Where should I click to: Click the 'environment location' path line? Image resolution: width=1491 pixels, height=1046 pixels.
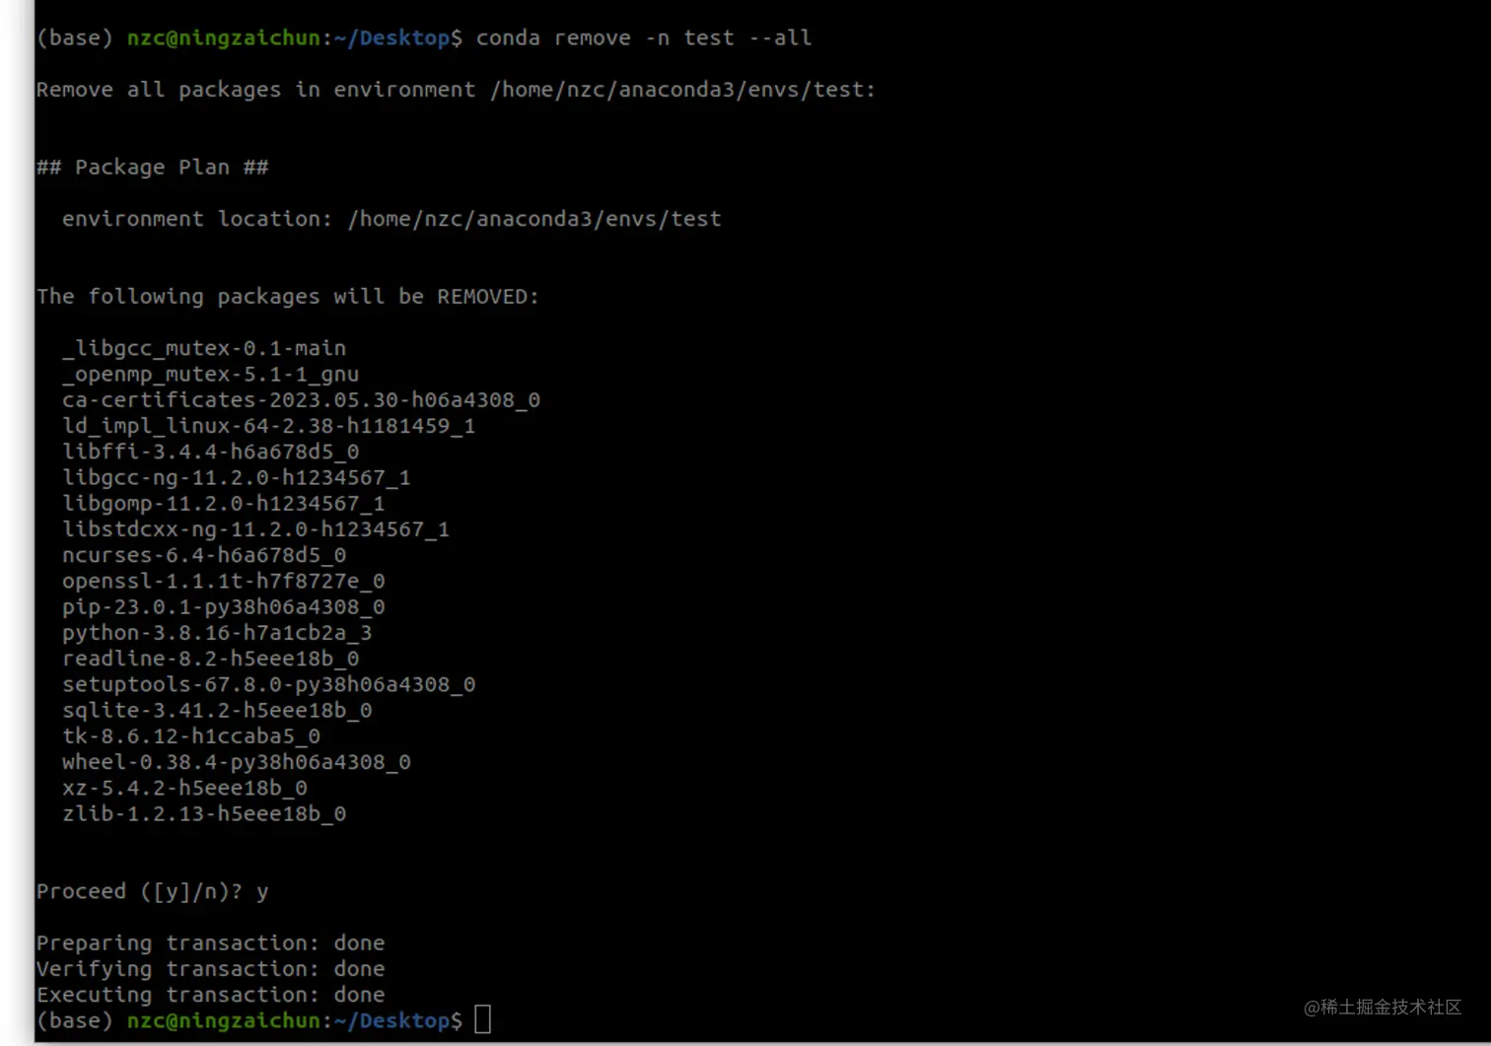click(391, 219)
